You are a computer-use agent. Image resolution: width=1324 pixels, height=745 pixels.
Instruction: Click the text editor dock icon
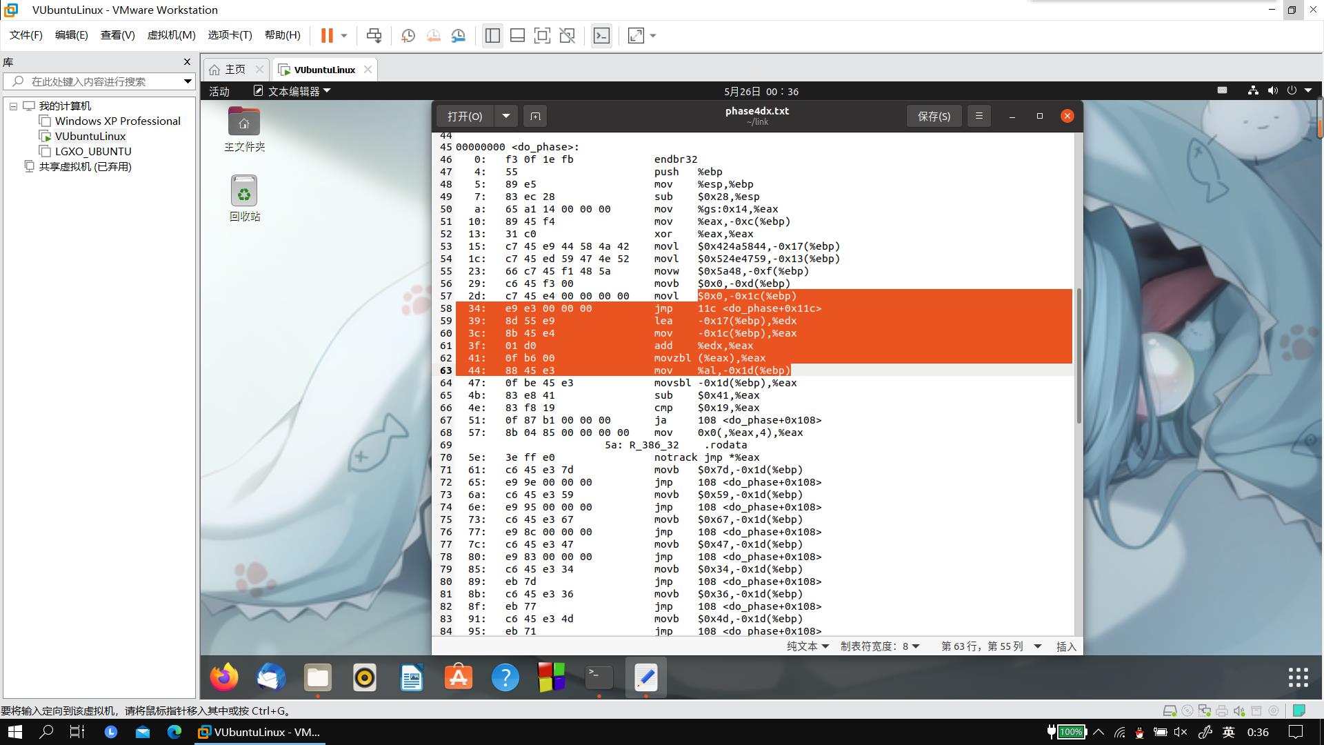coord(646,678)
